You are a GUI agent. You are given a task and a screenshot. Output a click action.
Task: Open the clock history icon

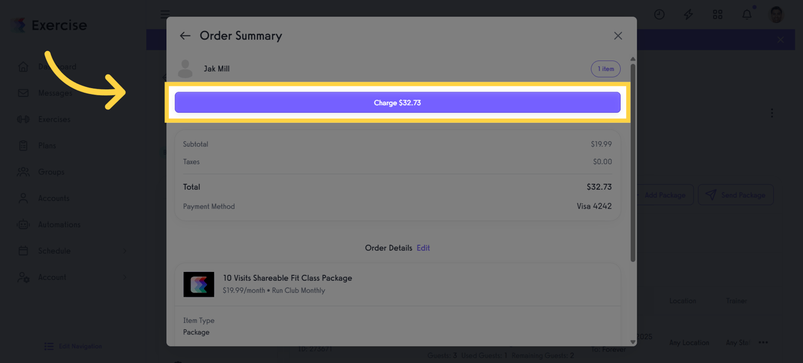coord(660,14)
